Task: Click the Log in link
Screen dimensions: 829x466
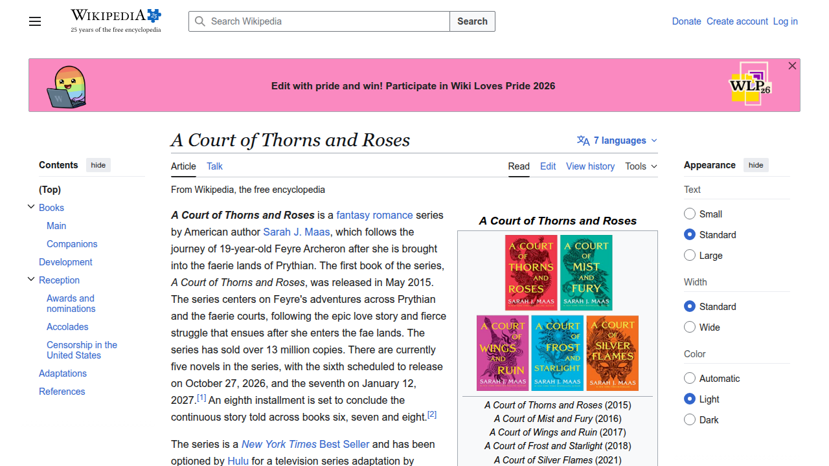Action: coord(785,21)
